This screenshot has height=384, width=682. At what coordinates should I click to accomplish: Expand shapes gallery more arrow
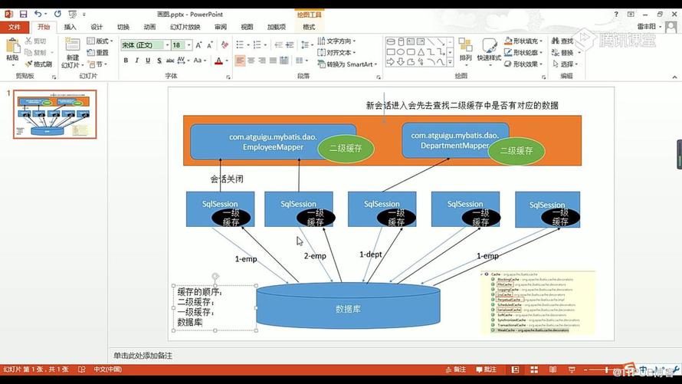tap(450, 63)
